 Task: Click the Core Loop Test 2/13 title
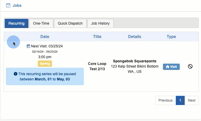point(97,67)
